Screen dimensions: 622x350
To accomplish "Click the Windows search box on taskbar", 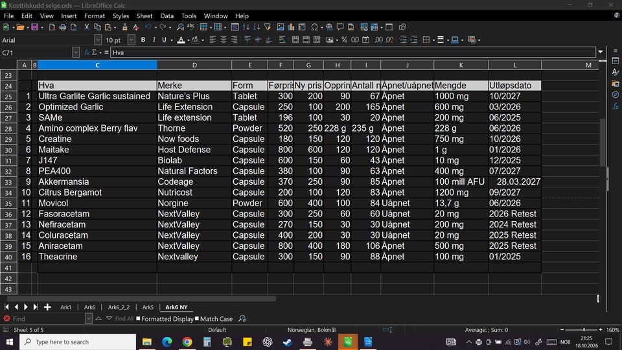I will (78, 342).
